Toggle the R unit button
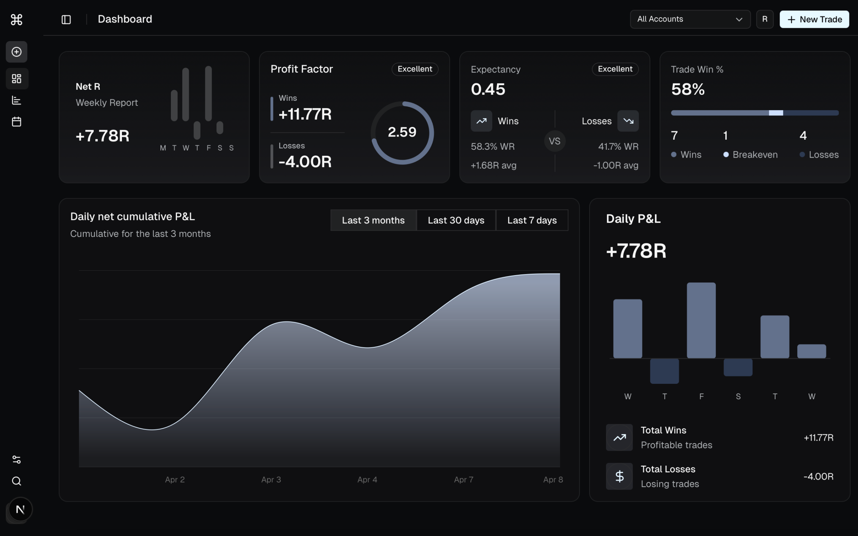The height and width of the screenshot is (536, 858). point(765,19)
